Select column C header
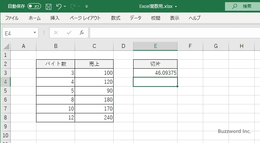The height and width of the screenshot is (143, 260). (x=94, y=46)
